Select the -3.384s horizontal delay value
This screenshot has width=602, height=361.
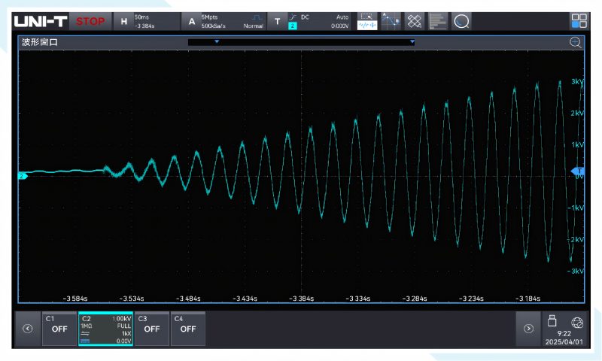pyautogui.click(x=144, y=26)
